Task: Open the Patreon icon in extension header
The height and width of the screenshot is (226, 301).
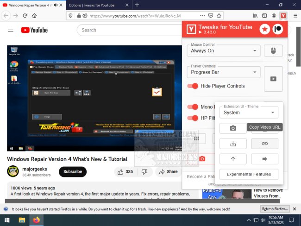Action: point(277,29)
